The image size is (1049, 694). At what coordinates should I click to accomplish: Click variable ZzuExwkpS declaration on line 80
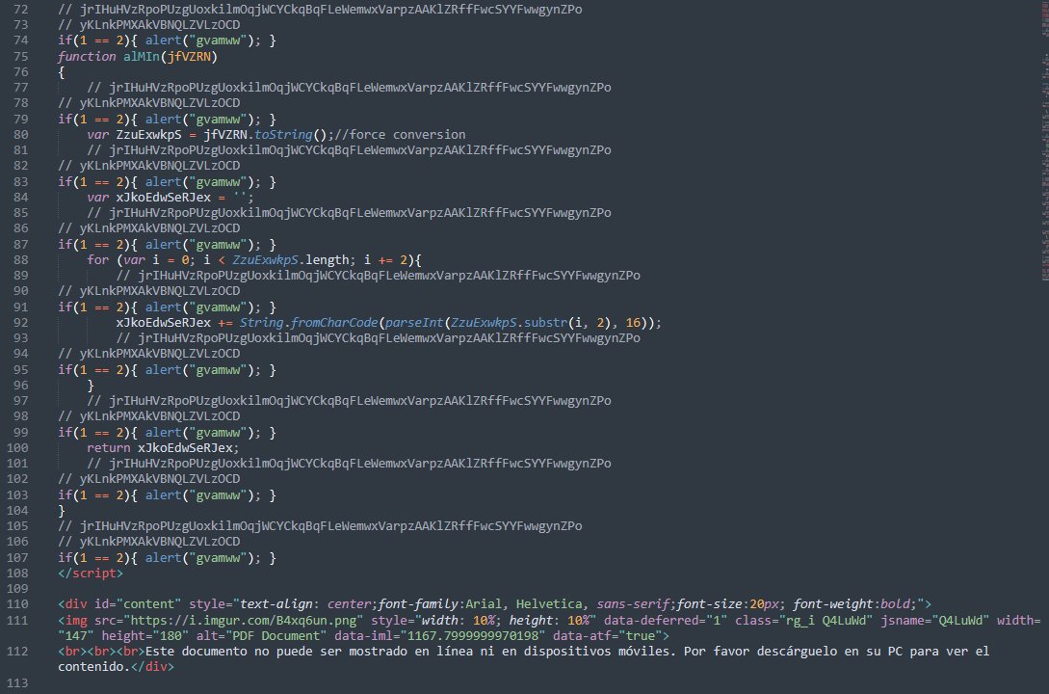148,135
